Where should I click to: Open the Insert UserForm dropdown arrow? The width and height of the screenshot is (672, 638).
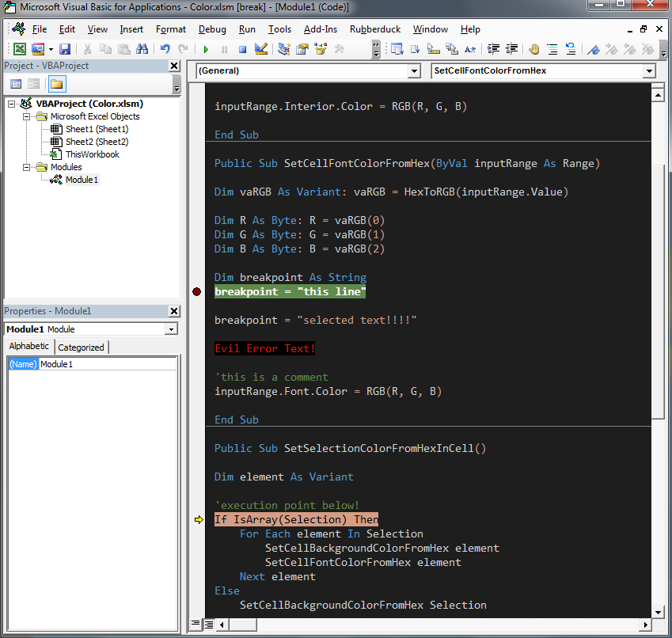tap(51, 49)
